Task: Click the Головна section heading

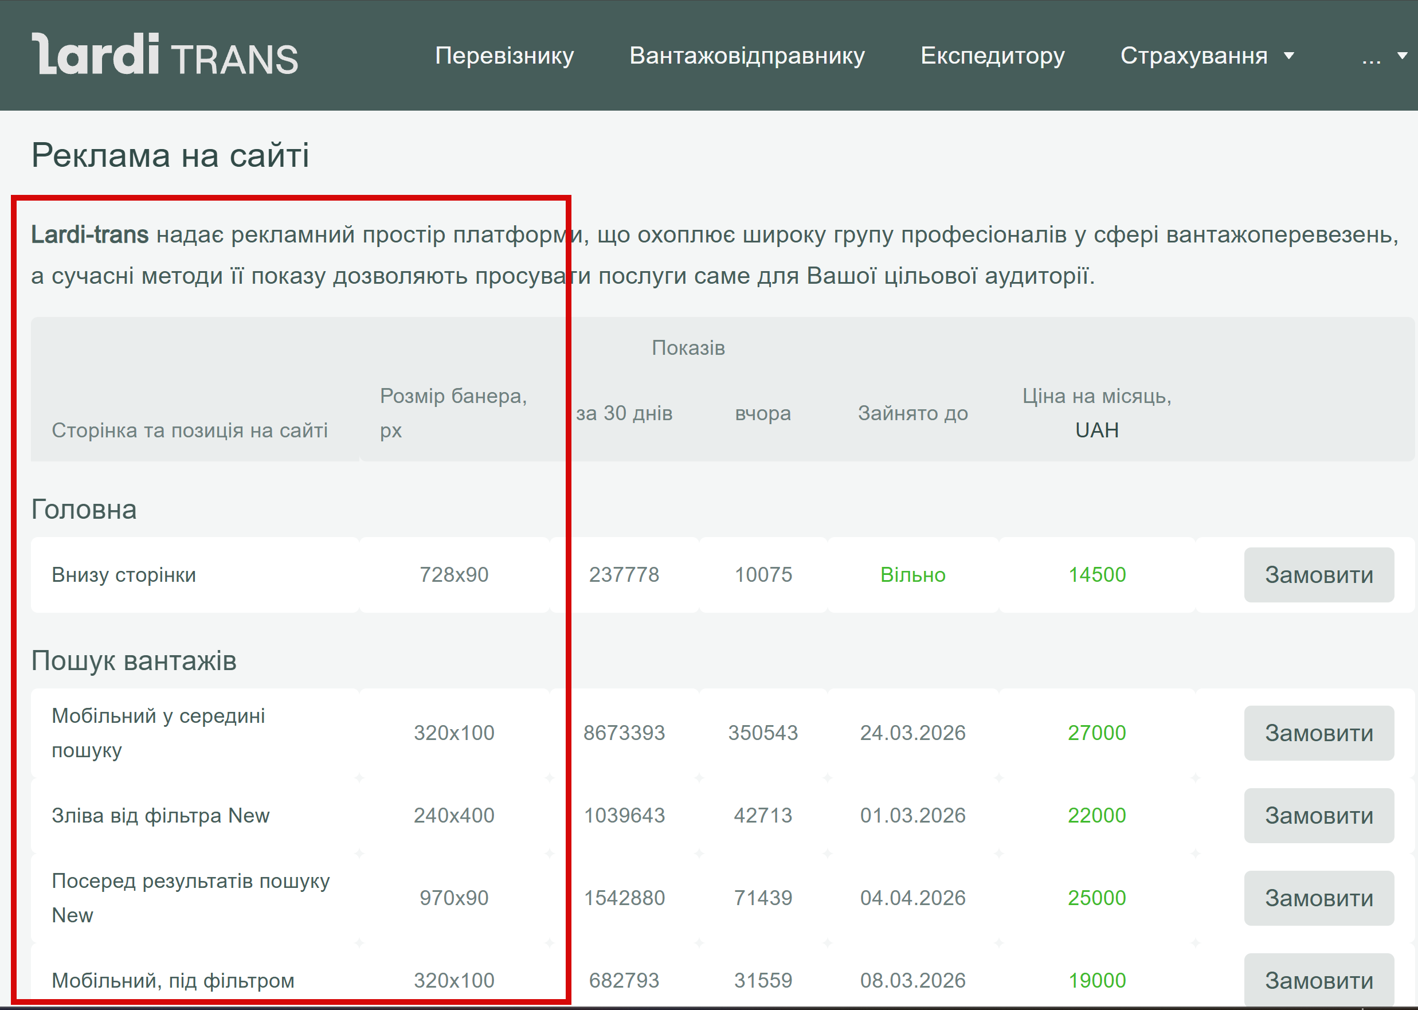Action: 84,510
